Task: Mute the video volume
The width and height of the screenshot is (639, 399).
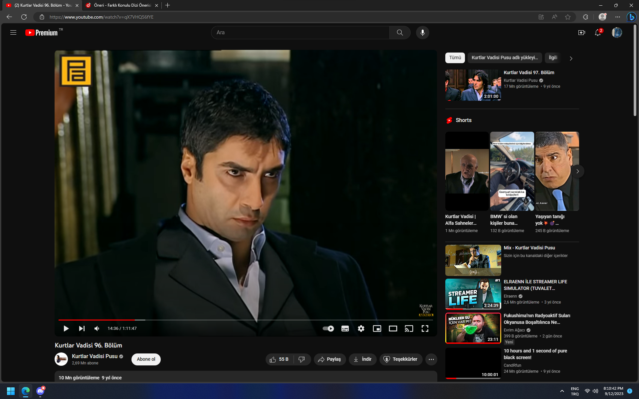Action: pos(97,329)
